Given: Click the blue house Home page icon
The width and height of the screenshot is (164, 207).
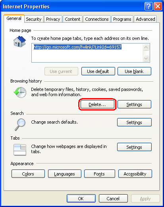Looking at the screenshot, I should pyautogui.click(x=19, y=41).
